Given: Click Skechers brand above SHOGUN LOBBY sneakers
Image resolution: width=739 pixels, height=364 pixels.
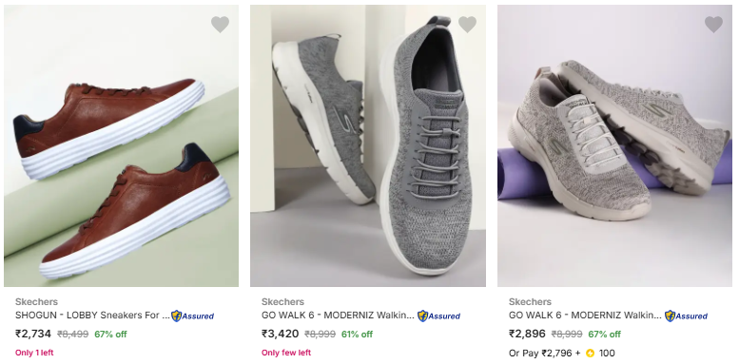Looking at the screenshot, I should [36, 302].
